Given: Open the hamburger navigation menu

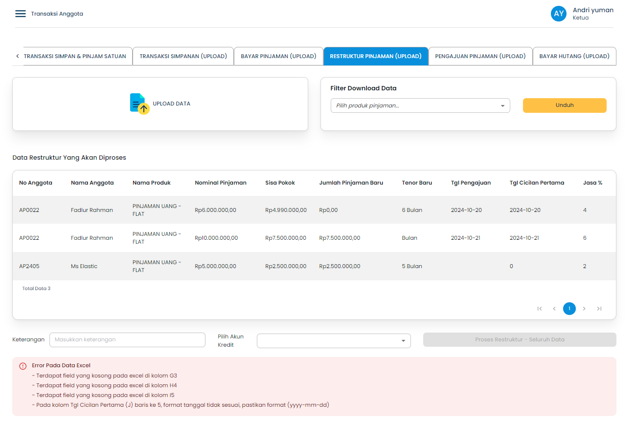Looking at the screenshot, I should click(20, 14).
